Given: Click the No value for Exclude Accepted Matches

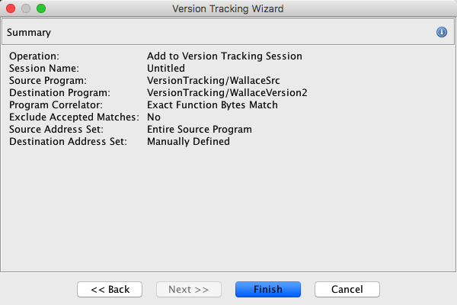Looking at the screenshot, I should pyautogui.click(x=154, y=117).
